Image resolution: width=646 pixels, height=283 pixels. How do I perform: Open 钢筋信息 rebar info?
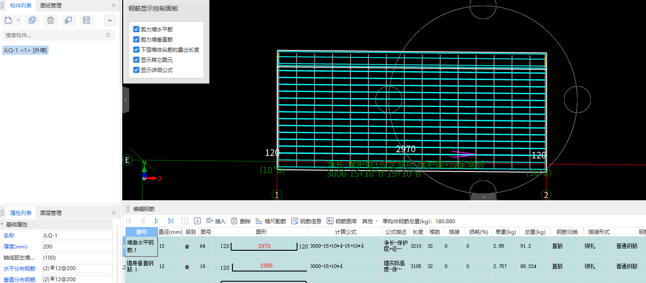coord(306,221)
